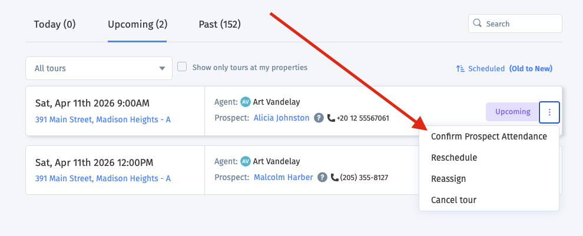Toggle the three-dot menu on the 9:00AM tour
The width and height of the screenshot is (583, 236).
point(549,112)
